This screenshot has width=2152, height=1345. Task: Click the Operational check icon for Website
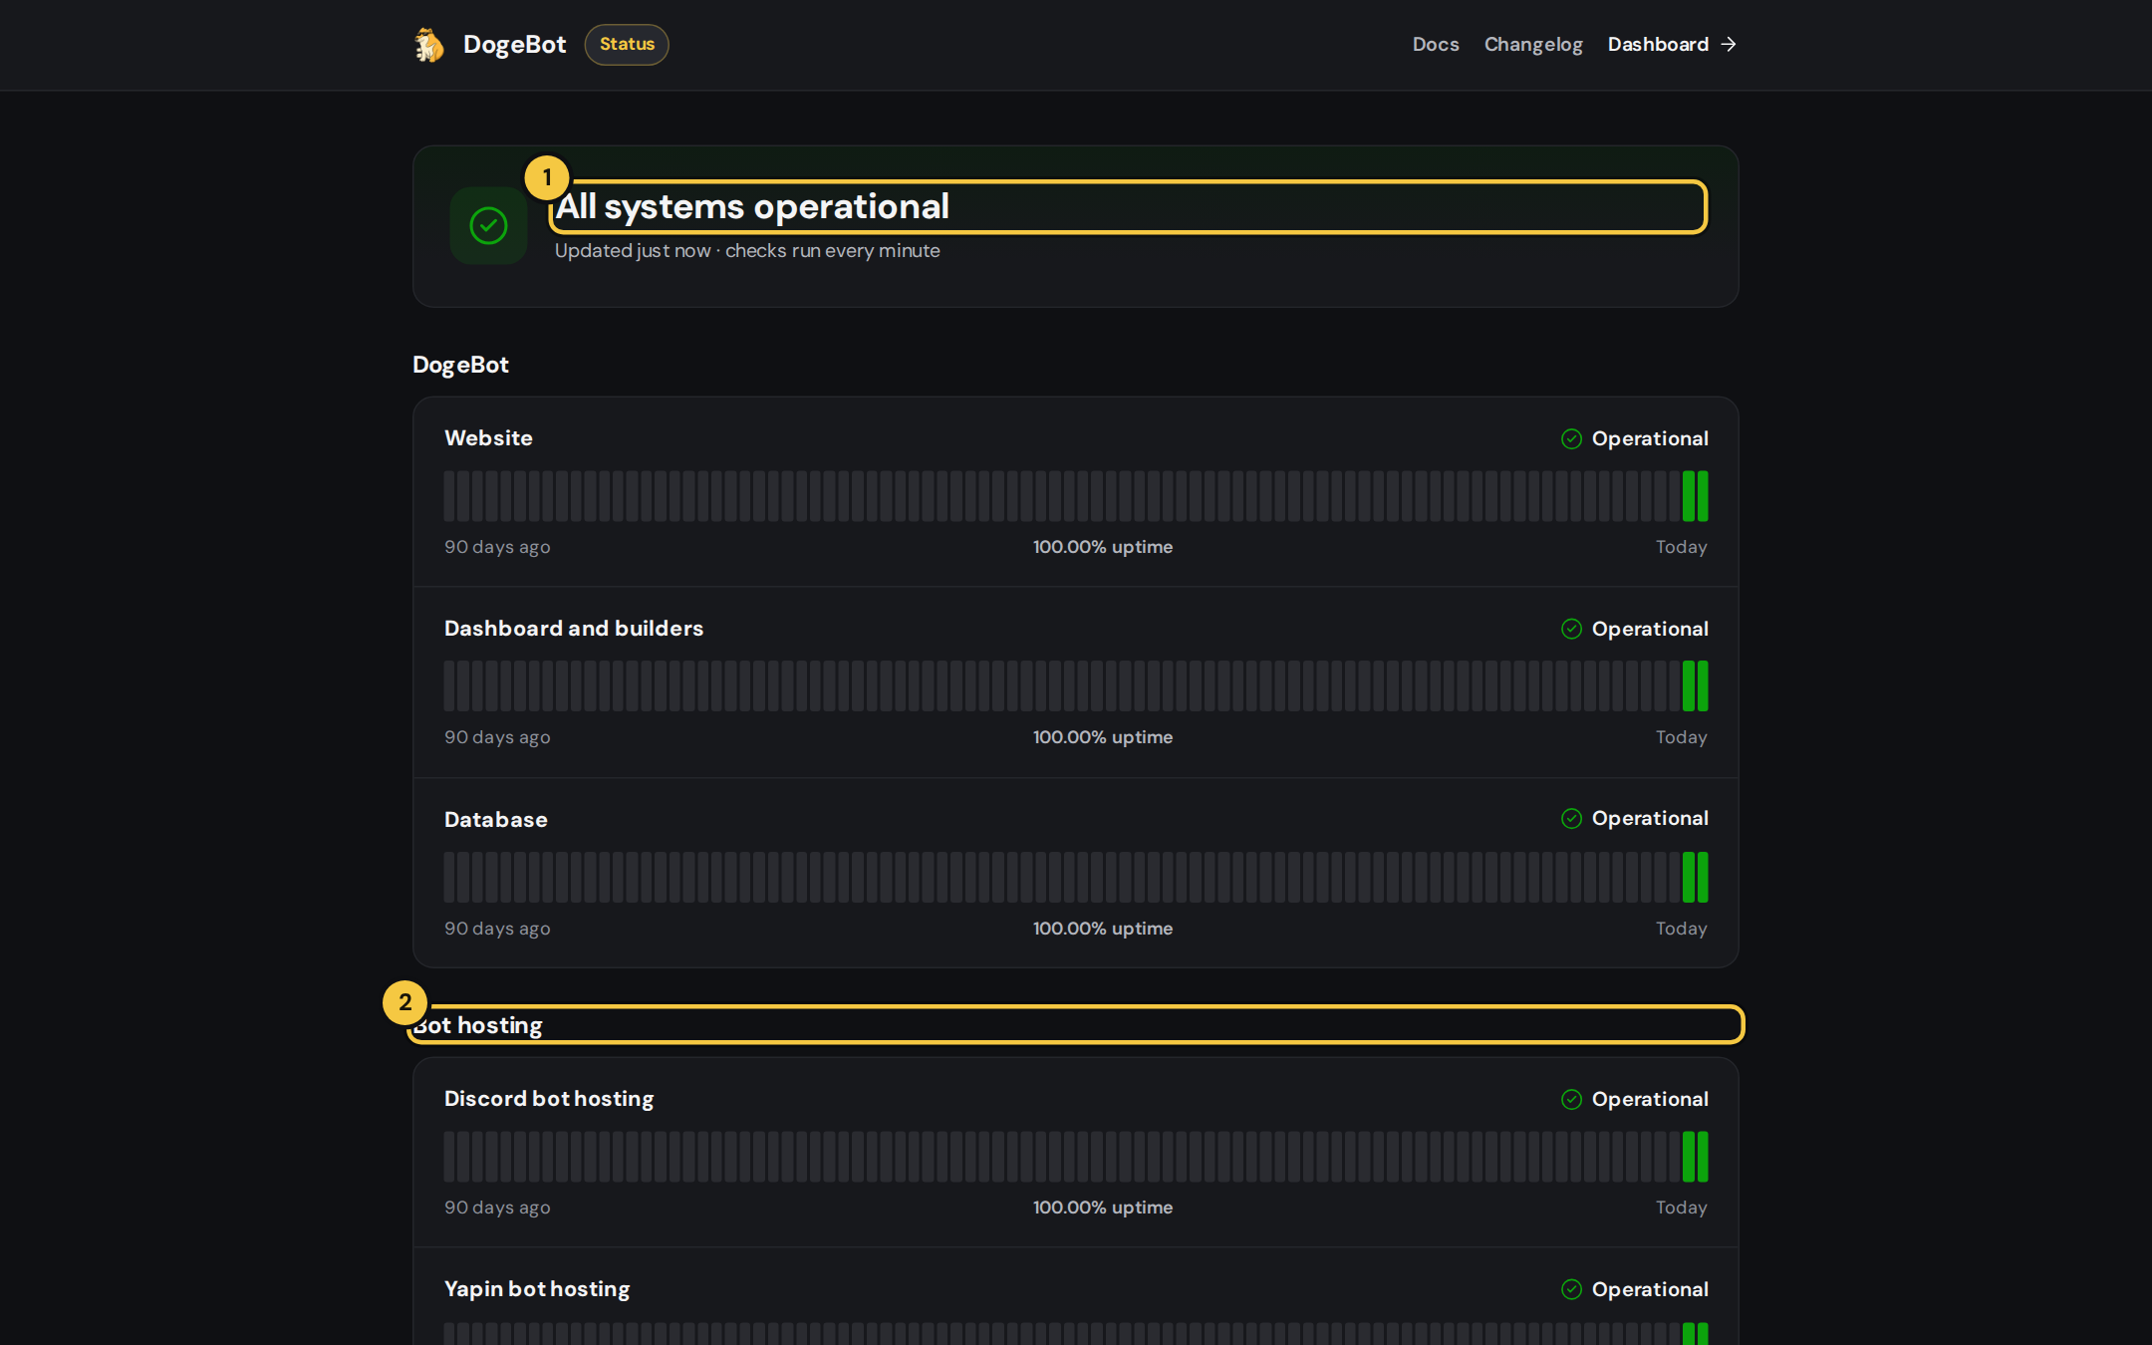1571,439
